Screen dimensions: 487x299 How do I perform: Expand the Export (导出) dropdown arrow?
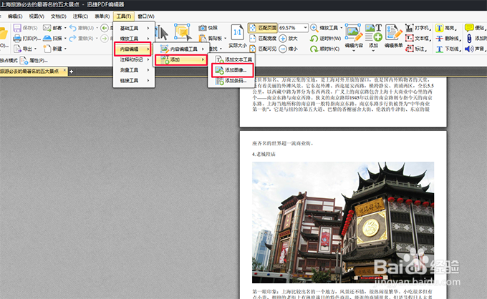click(x=35, y=49)
